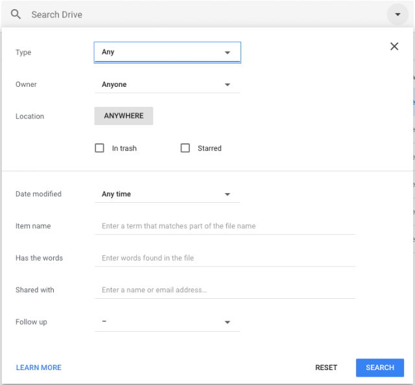This screenshot has width=415, height=385.
Task: Click the magnifying glass search icon
Action: point(16,14)
